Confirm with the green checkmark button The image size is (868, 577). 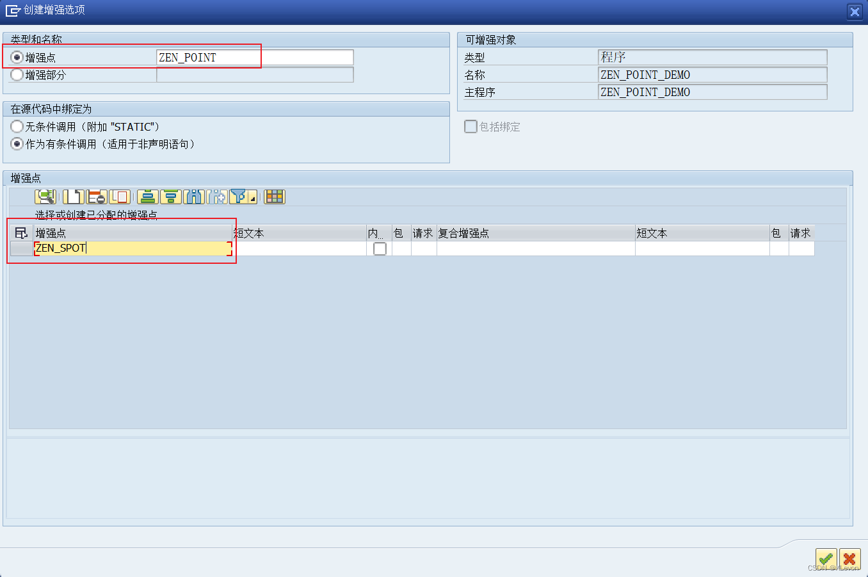click(x=826, y=558)
